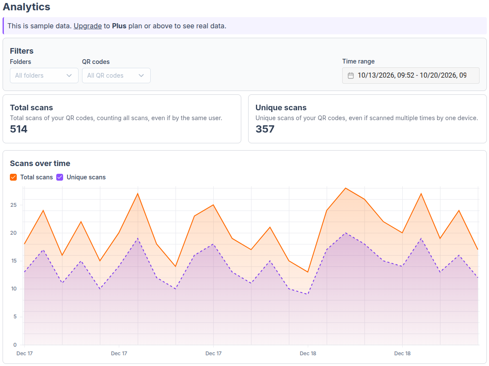Click the 10 y-axis label
Screen dimensions: 489x366
click(14, 289)
